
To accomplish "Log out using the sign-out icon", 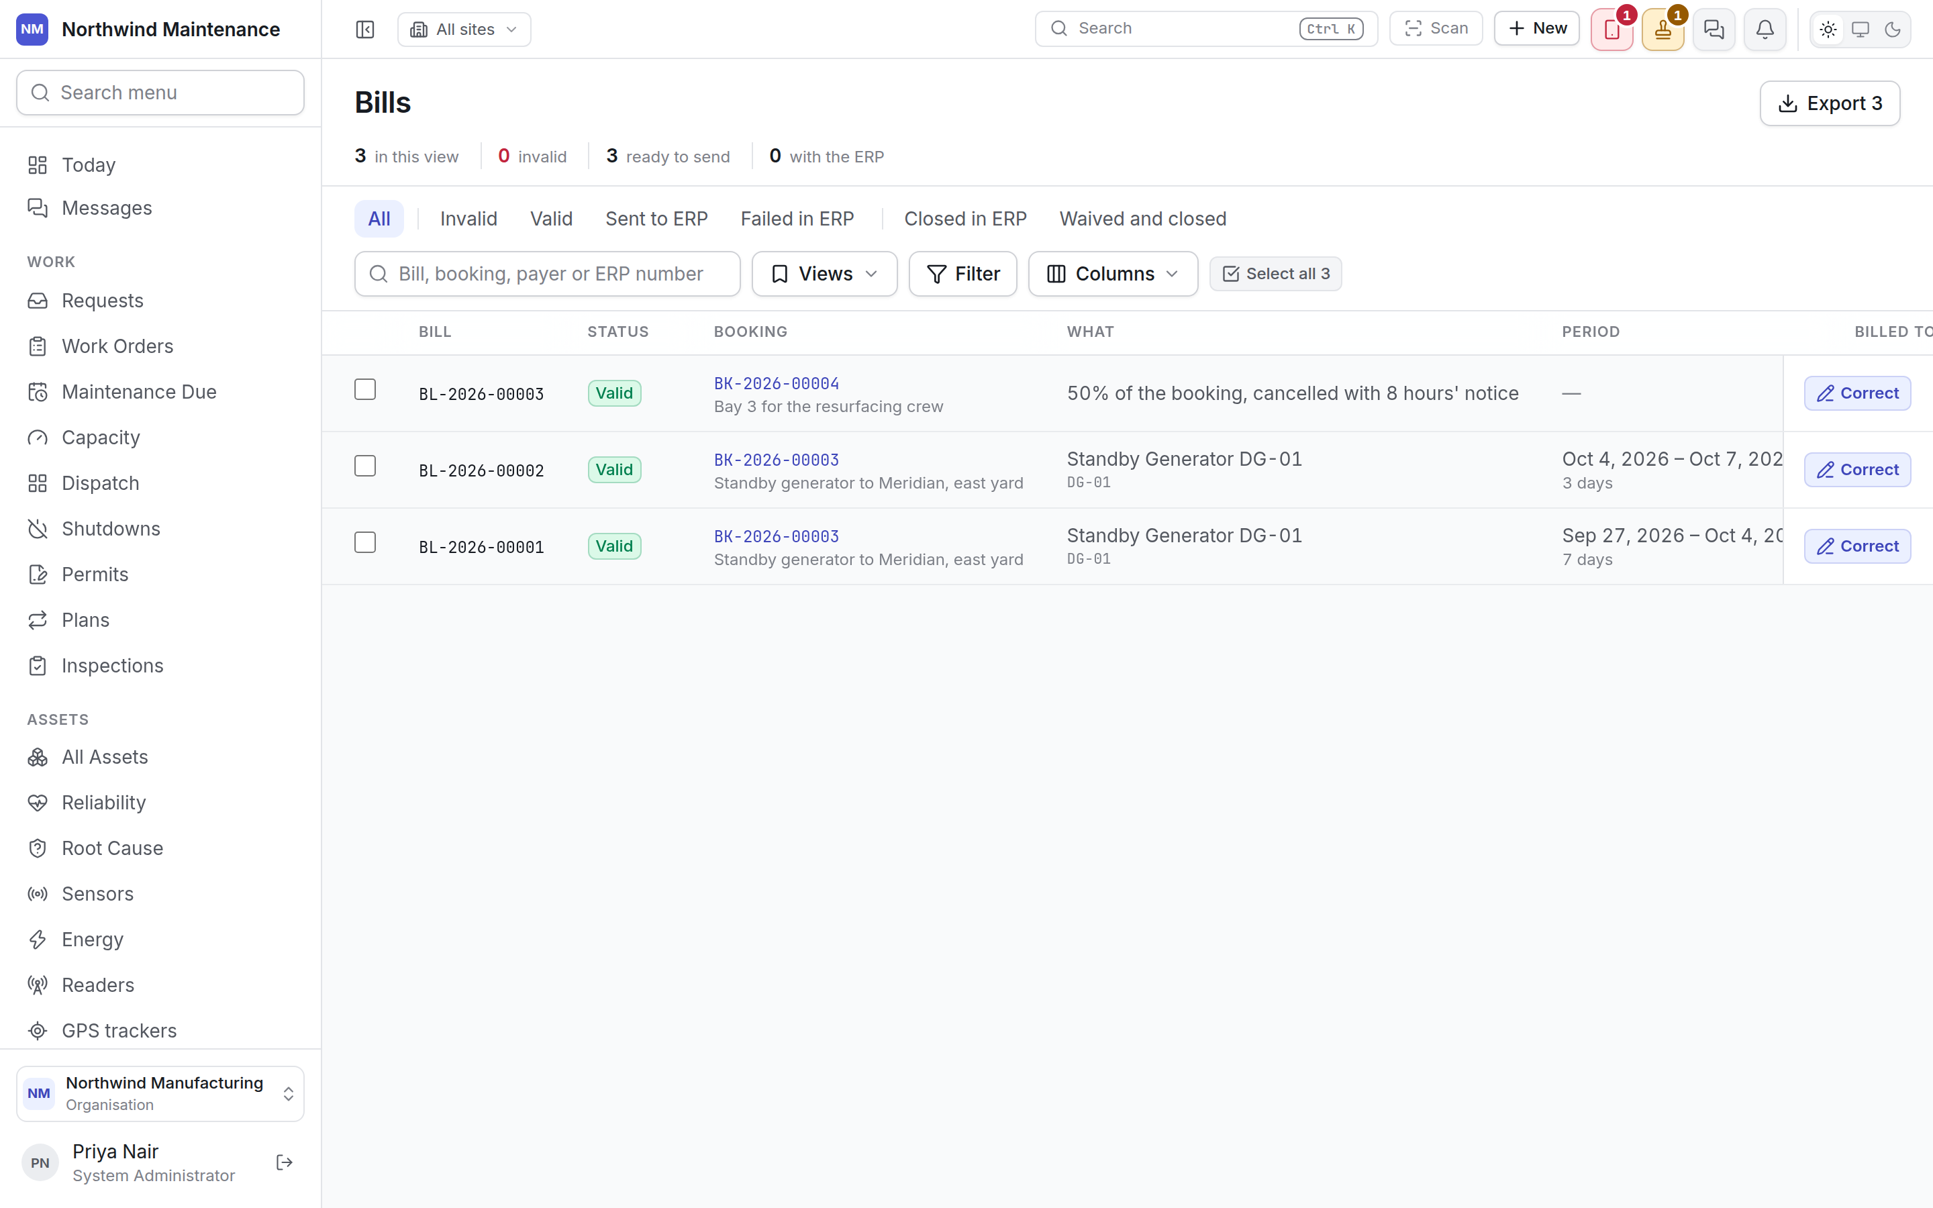I will 285,1162.
